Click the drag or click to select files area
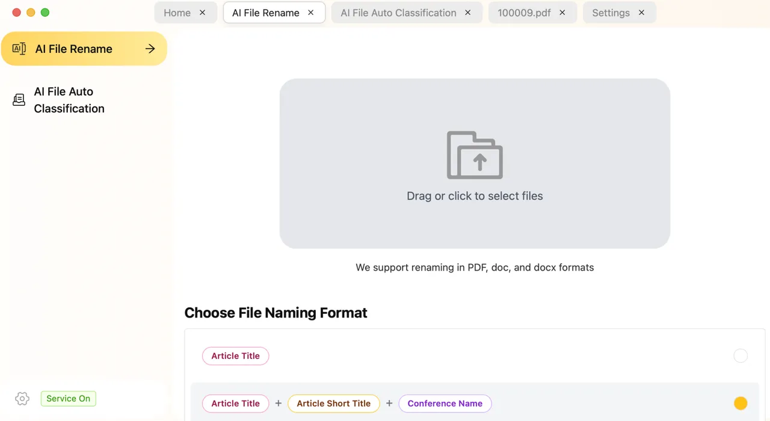770x421 pixels. click(475, 164)
